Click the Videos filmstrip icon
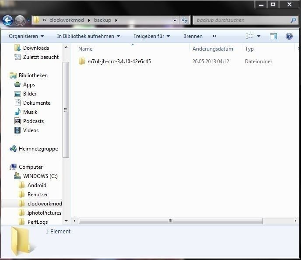 pos(17,130)
